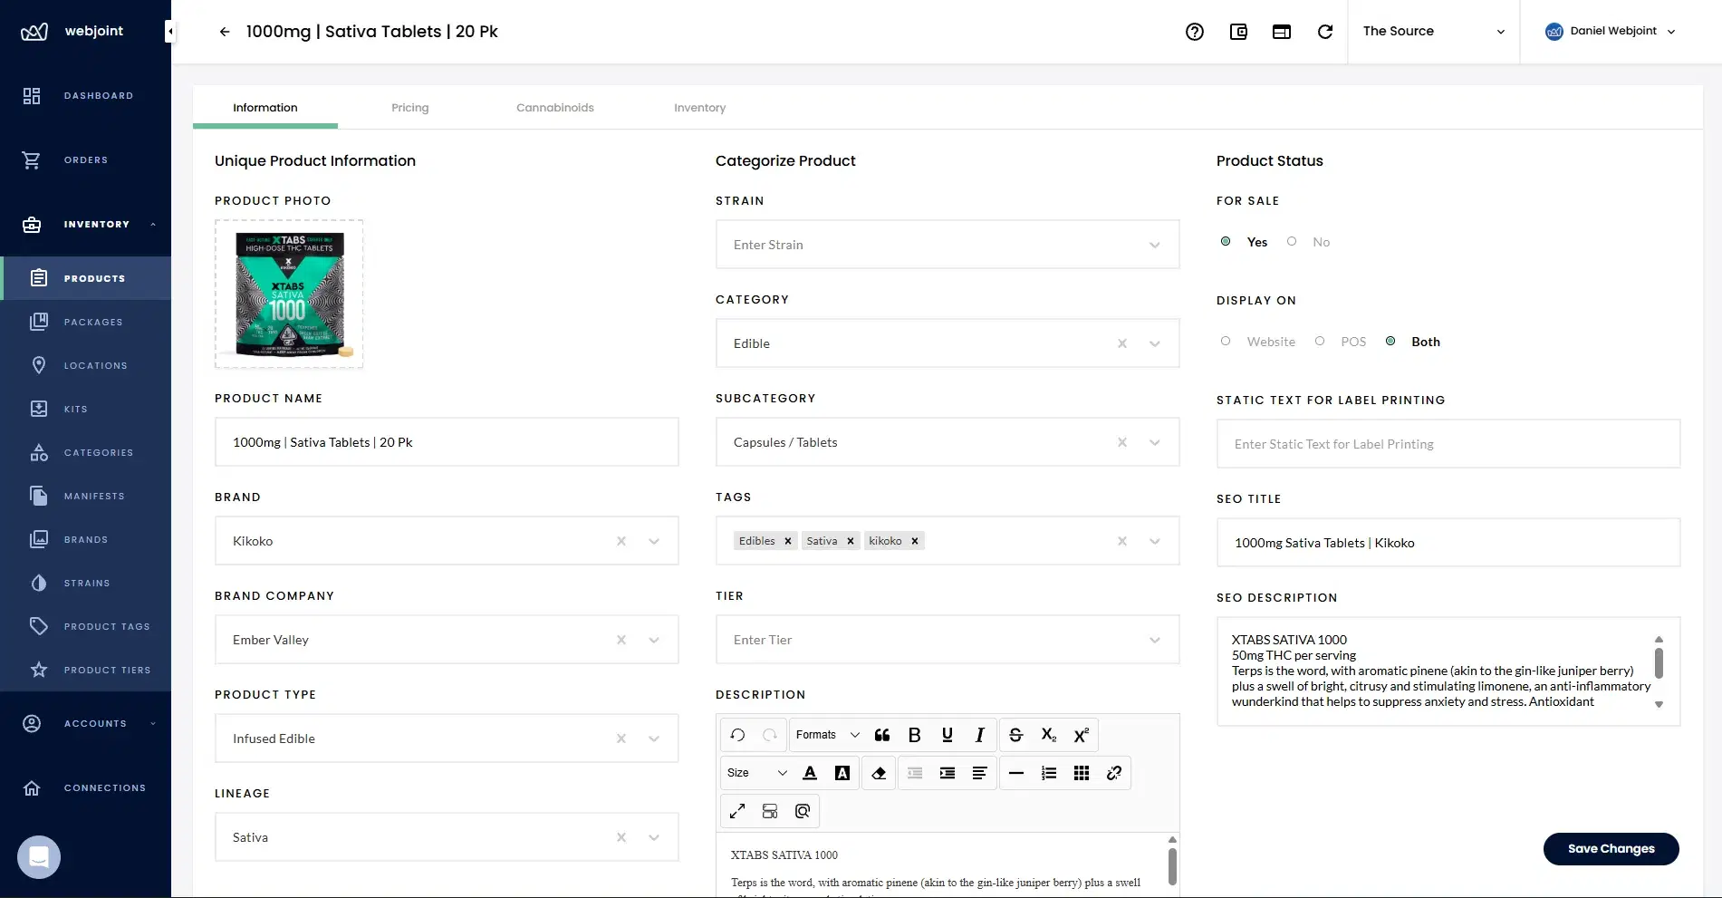The height and width of the screenshot is (898, 1722).
Task: Click the undo icon in the description toolbar
Action: tap(736, 735)
